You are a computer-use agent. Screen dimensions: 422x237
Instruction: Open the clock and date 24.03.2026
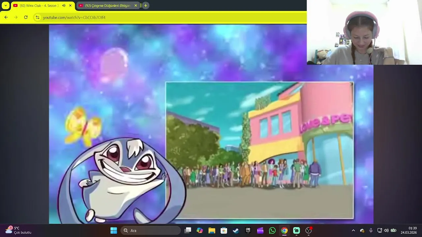409,230
